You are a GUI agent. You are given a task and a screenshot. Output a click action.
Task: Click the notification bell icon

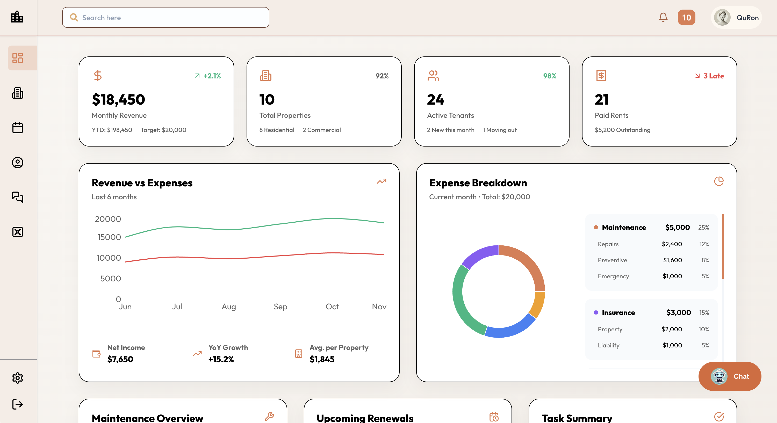tap(663, 18)
